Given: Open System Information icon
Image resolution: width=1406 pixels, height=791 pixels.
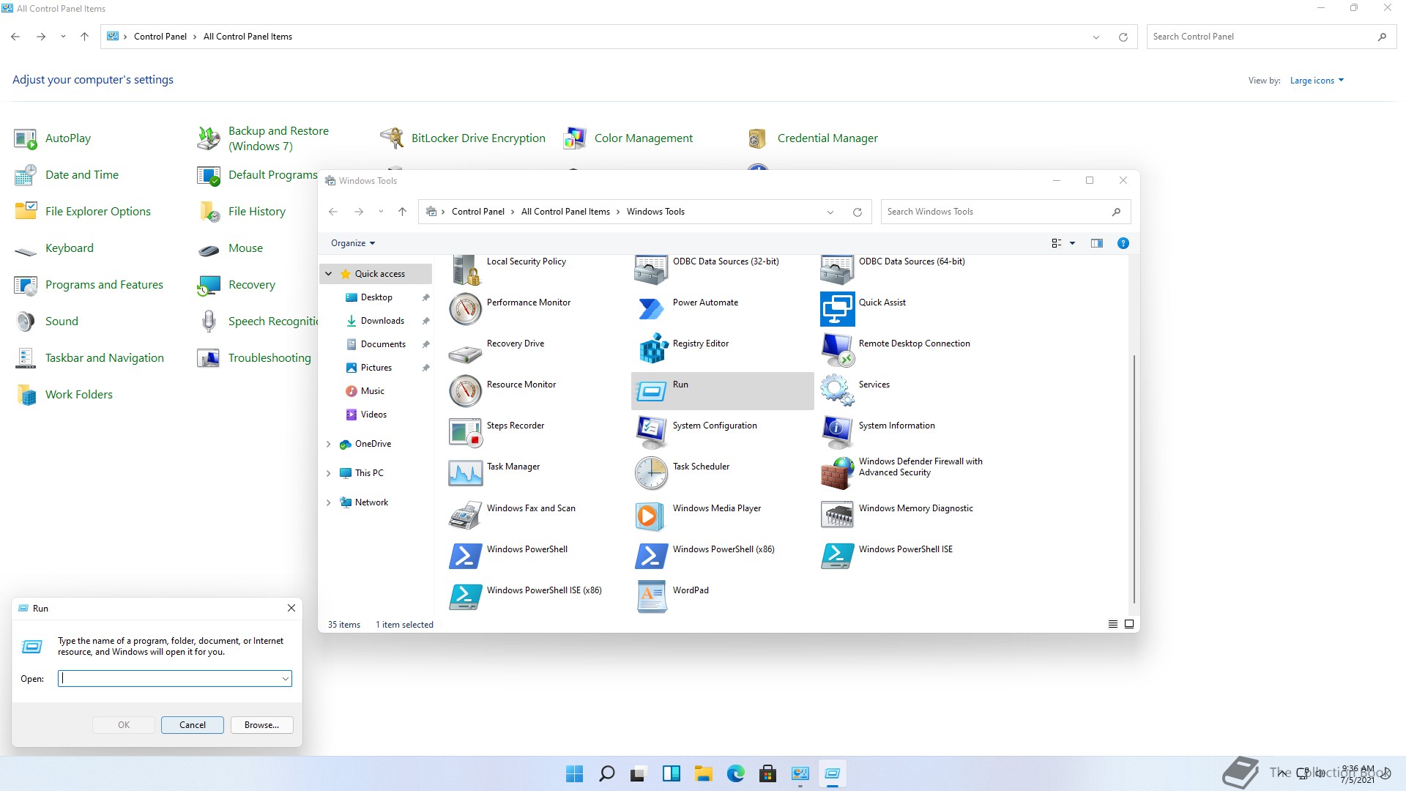Looking at the screenshot, I should [837, 432].
